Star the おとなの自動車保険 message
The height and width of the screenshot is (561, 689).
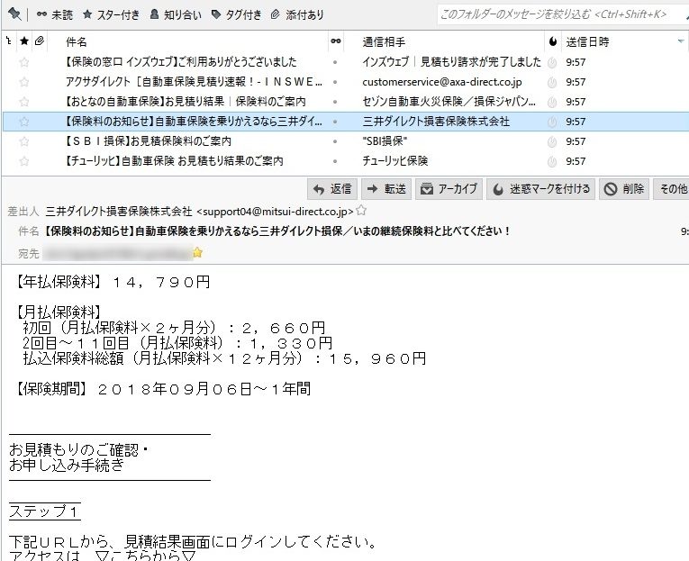tap(24, 102)
